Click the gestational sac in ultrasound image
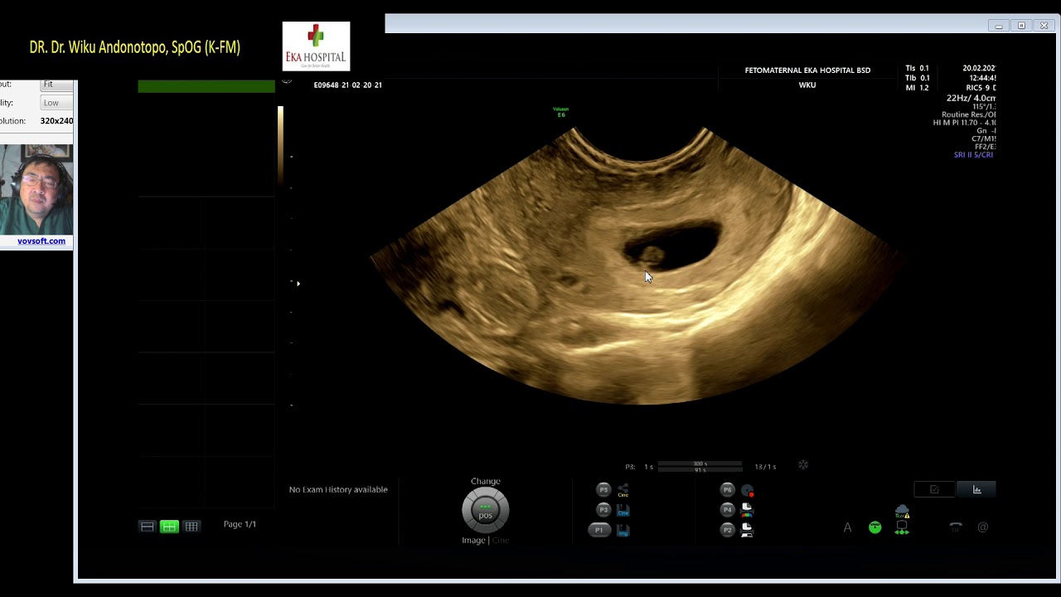This screenshot has height=597, width=1061. (673, 245)
